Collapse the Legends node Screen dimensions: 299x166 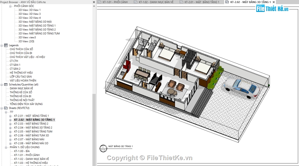(2, 46)
